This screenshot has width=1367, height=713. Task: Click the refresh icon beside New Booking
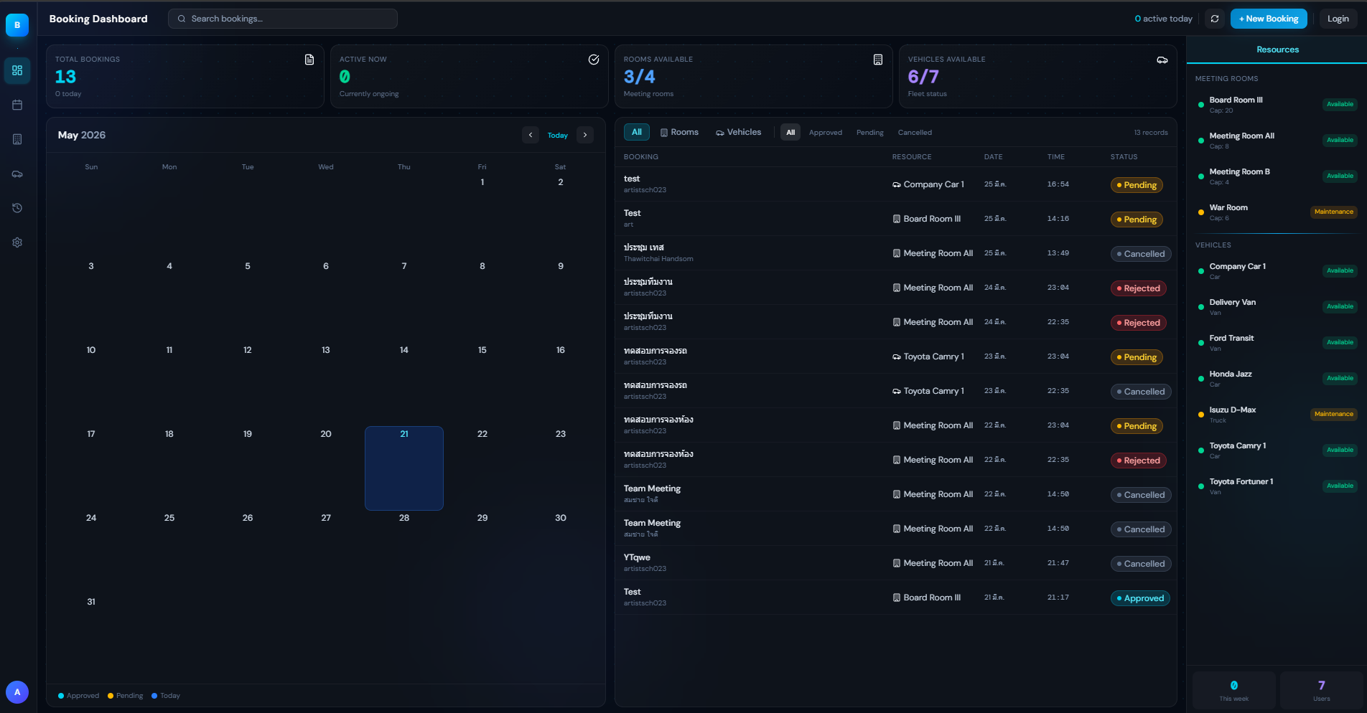[1215, 19]
